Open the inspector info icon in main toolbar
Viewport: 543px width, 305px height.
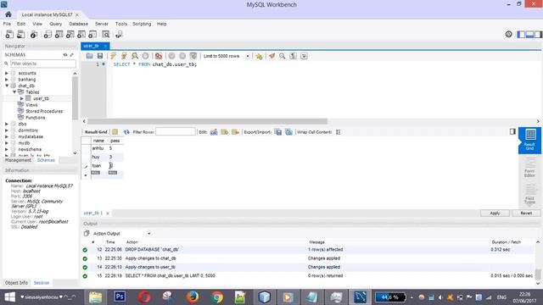[x=34, y=34]
